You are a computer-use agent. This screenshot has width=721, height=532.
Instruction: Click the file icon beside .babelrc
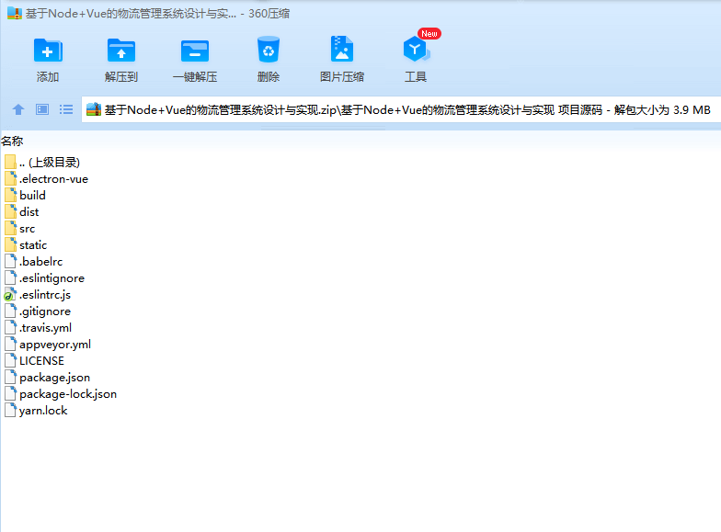coord(11,261)
